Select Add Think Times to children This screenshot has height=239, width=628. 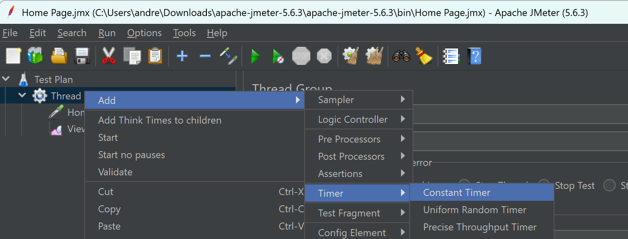(195, 120)
